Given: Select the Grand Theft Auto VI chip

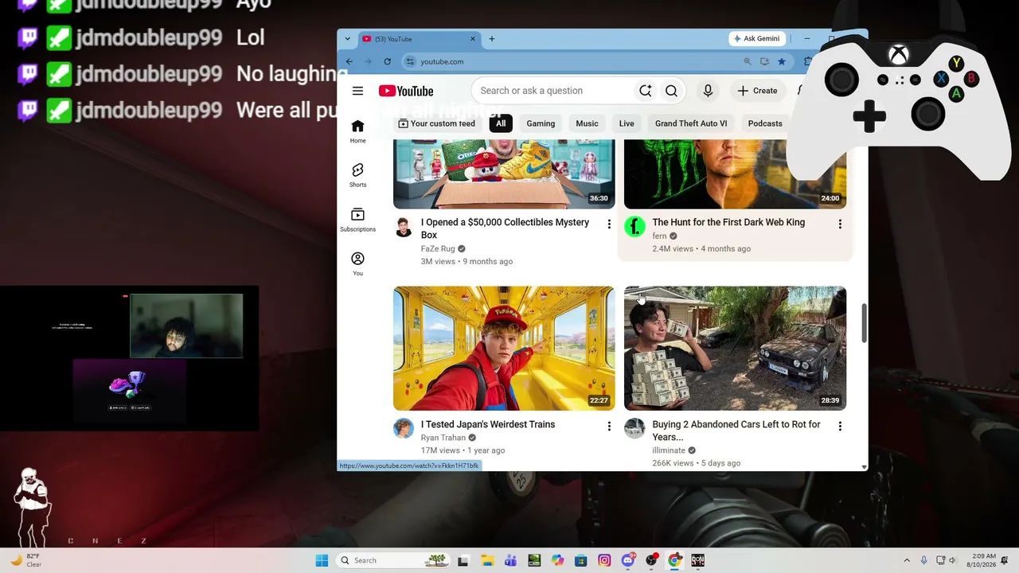Looking at the screenshot, I should (691, 123).
